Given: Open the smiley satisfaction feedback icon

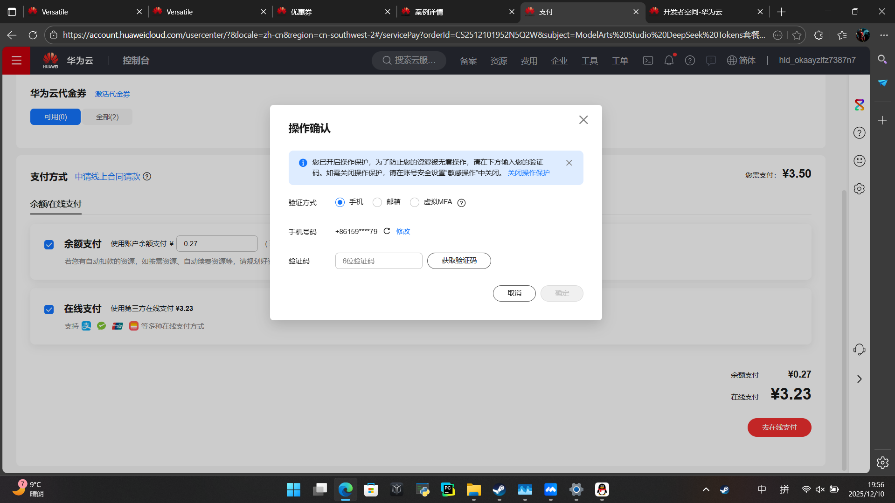Looking at the screenshot, I should pos(859,161).
